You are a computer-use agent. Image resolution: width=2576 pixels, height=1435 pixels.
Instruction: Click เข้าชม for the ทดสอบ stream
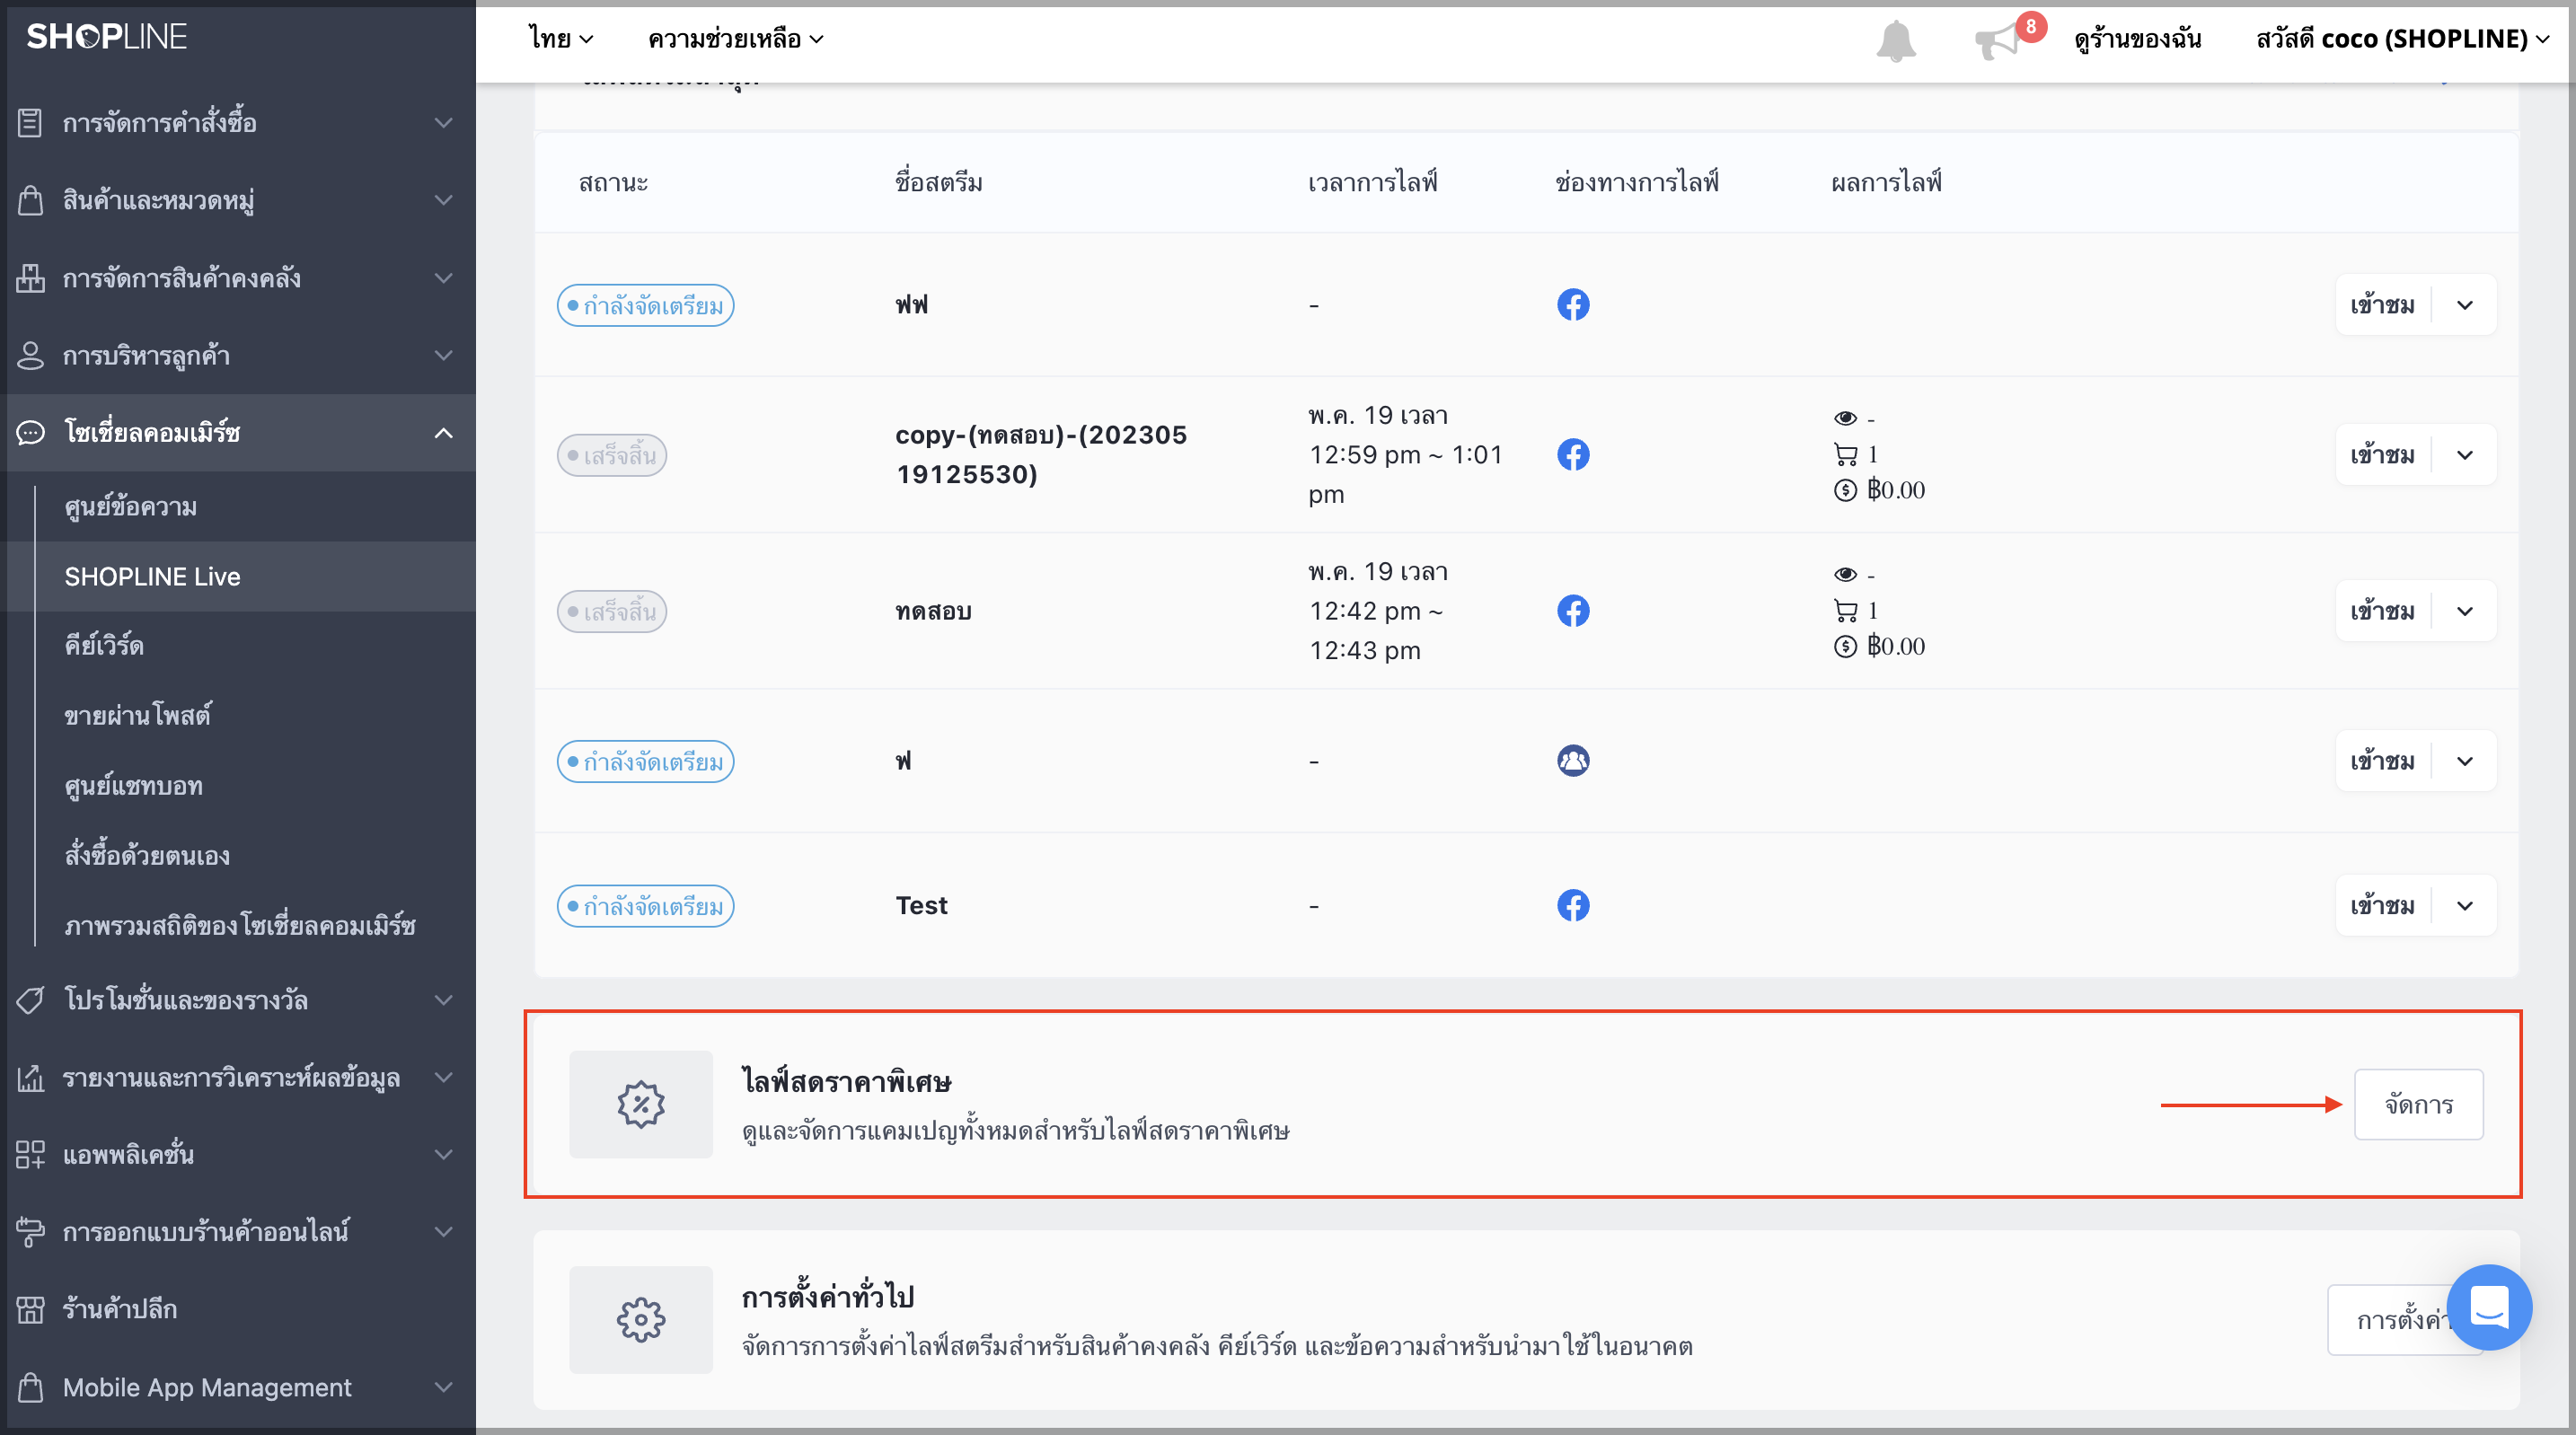[x=2382, y=612]
